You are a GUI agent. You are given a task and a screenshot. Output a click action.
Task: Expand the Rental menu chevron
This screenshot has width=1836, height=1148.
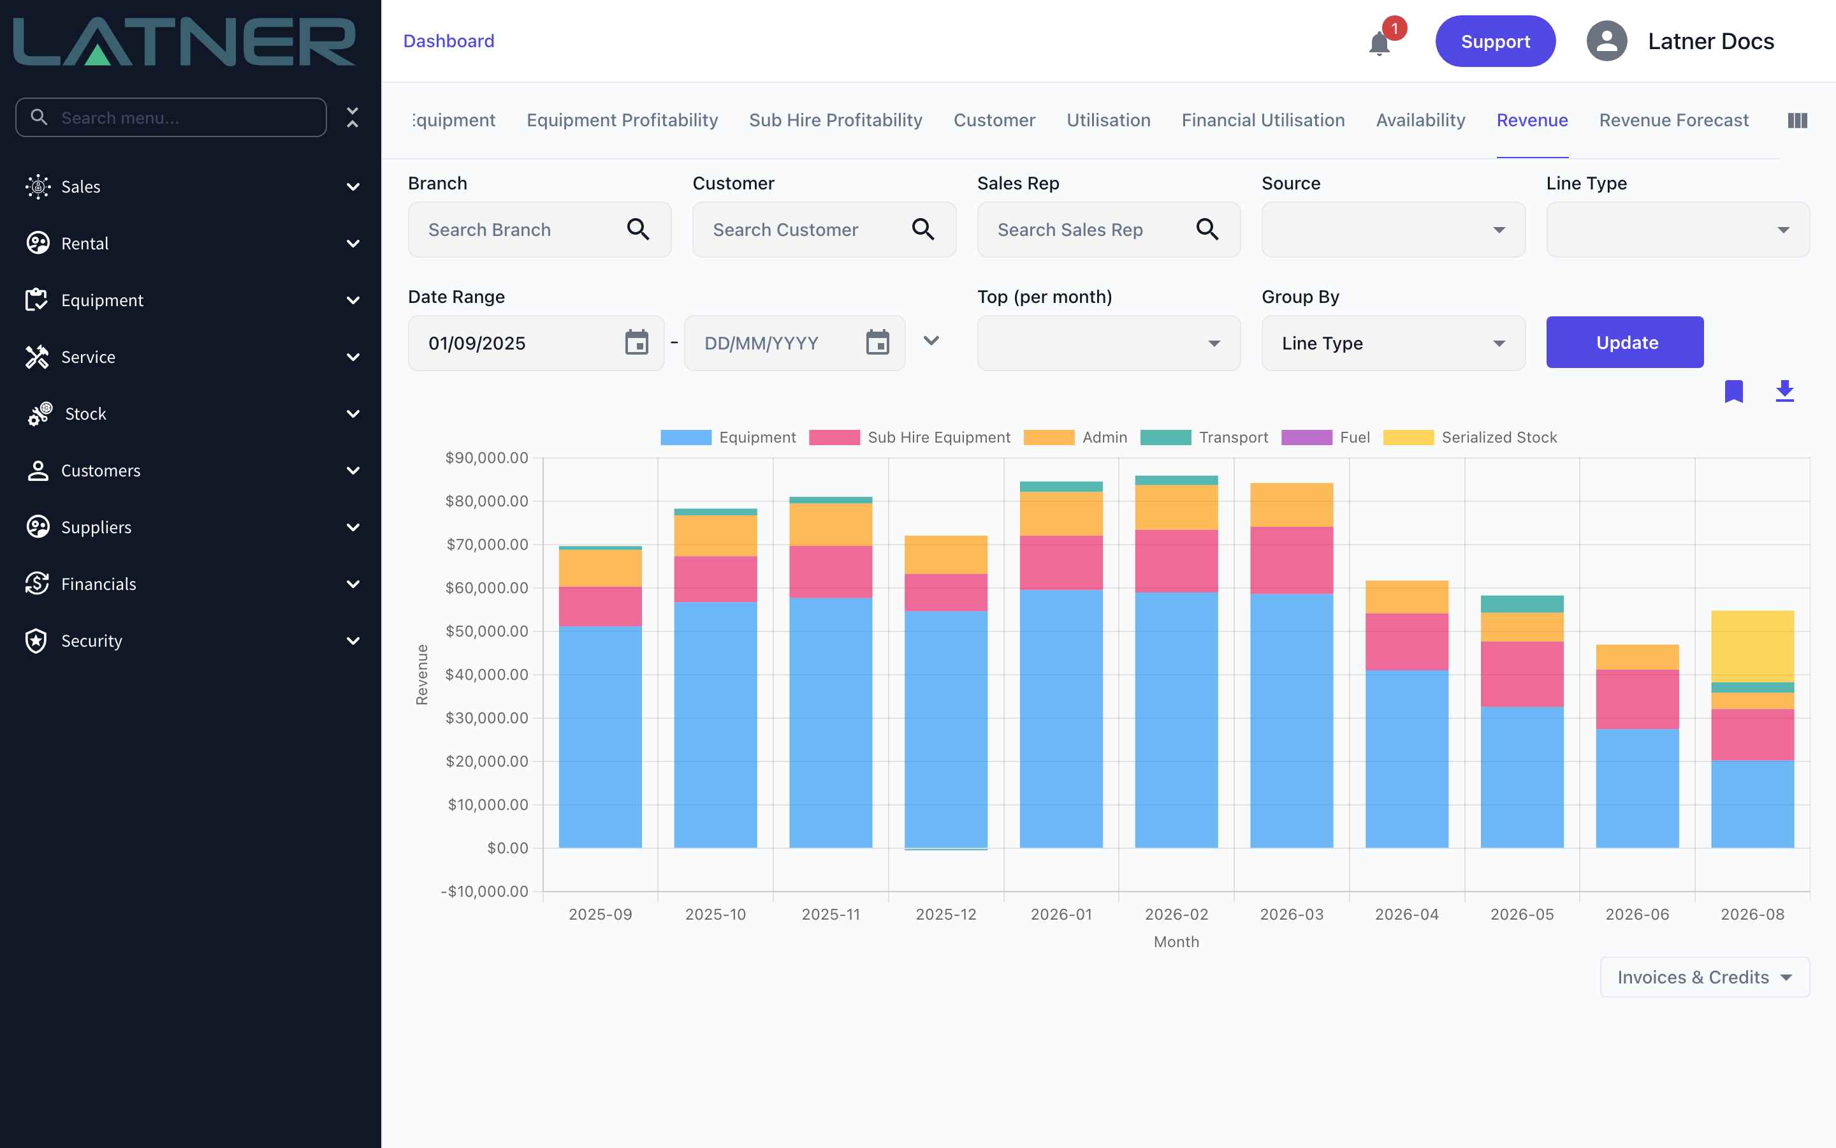[353, 244]
